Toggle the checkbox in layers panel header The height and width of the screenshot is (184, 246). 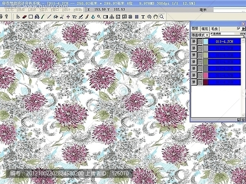click(x=239, y=29)
